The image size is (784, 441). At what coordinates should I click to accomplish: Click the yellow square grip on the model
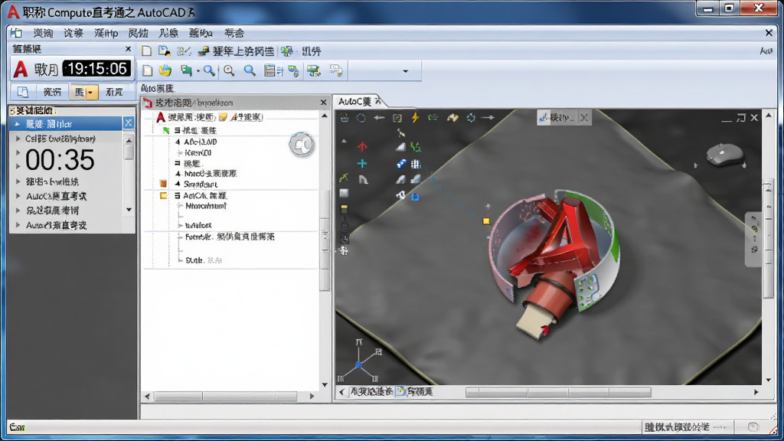tap(486, 221)
